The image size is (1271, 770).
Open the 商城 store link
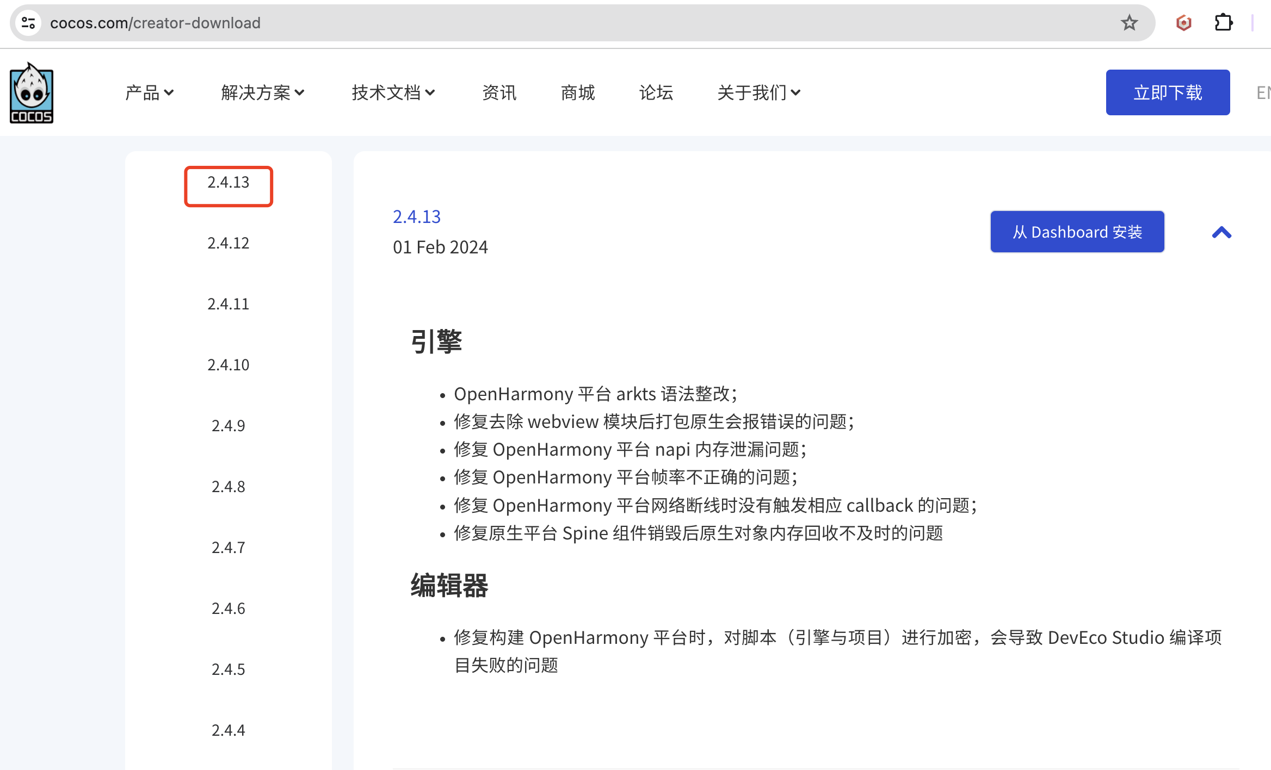[x=578, y=93]
